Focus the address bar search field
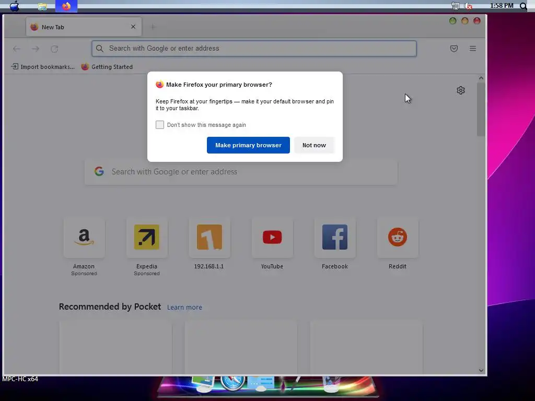The height and width of the screenshot is (401, 535). [254, 49]
